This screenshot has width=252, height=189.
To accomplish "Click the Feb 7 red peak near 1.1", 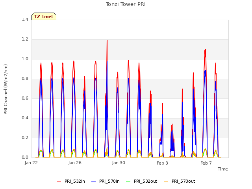I will coord(205,50).
